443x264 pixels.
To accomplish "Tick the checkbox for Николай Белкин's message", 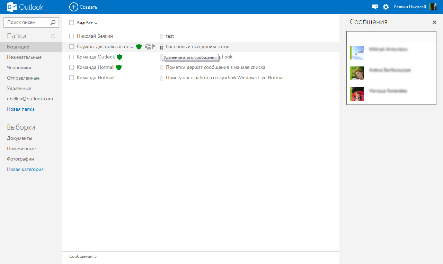I will click(x=72, y=36).
